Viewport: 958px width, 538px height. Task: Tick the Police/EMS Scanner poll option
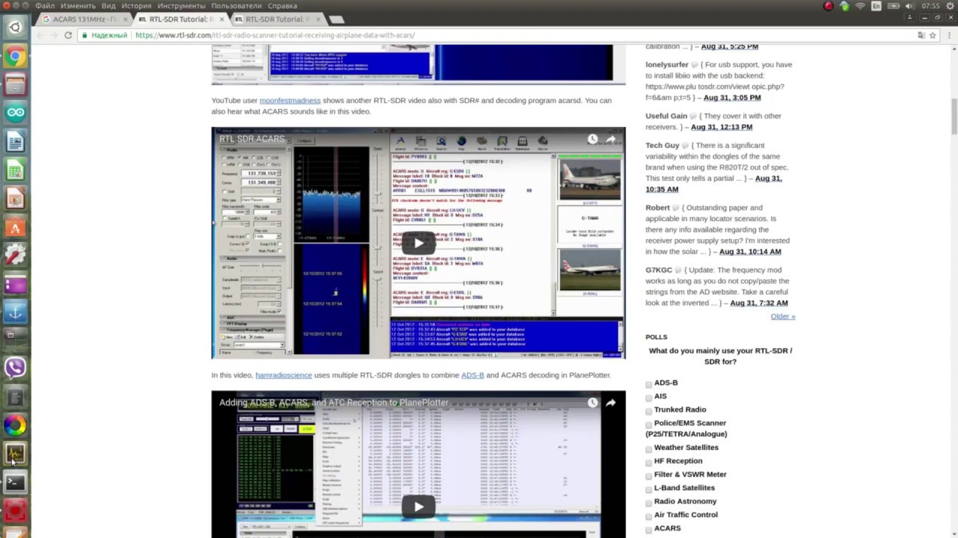[649, 424]
